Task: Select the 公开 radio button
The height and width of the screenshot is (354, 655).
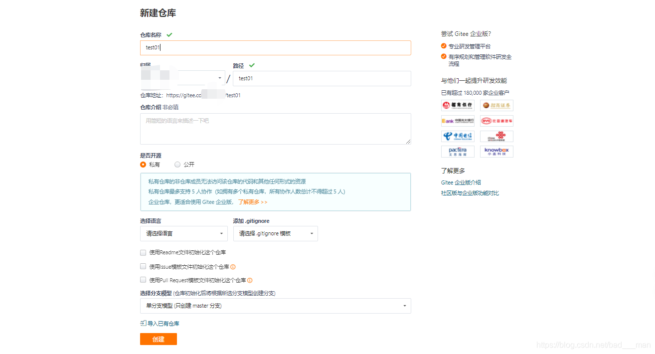Action: [177, 165]
